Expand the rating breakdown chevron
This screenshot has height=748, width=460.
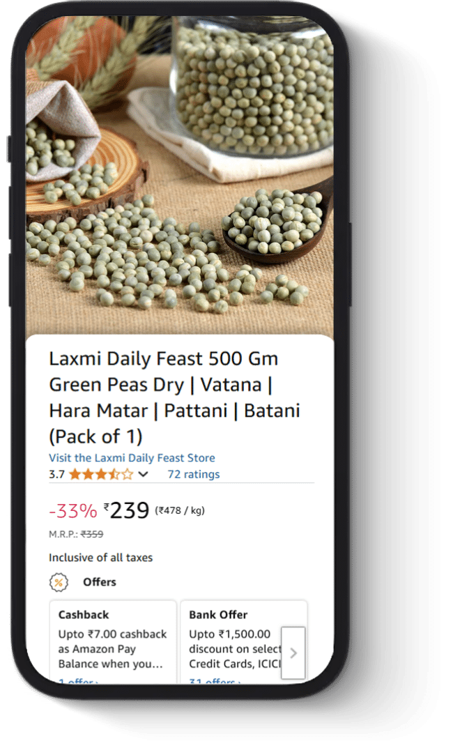tap(144, 475)
